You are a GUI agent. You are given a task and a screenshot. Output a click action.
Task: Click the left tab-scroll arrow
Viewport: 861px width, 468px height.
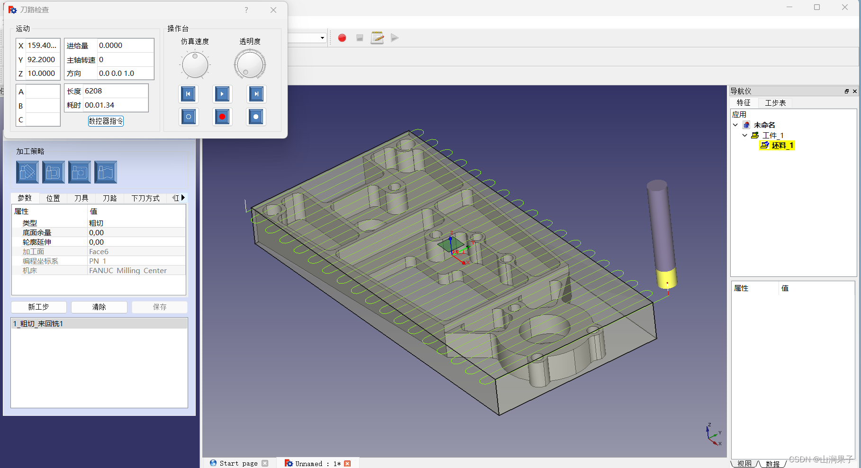pyautogui.click(x=174, y=198)
